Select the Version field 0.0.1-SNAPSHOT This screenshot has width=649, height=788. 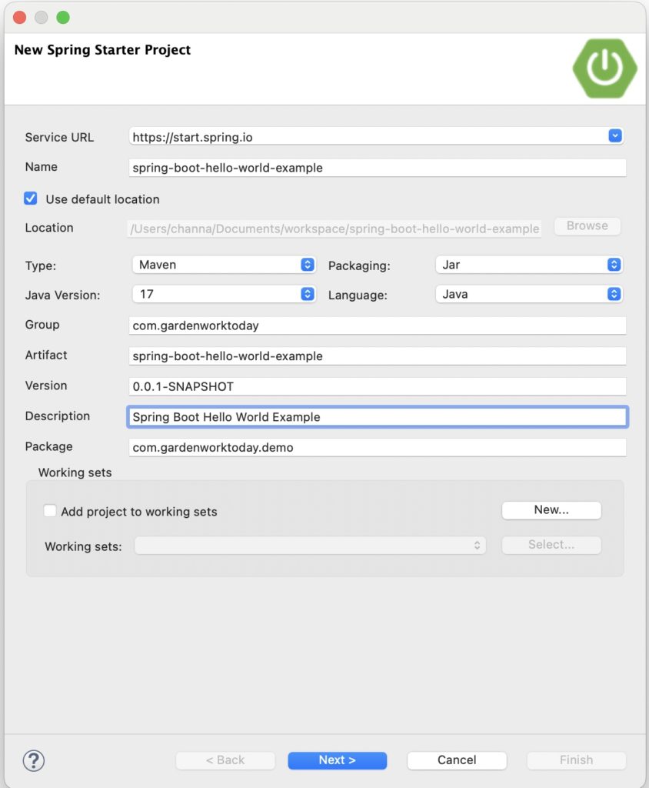coord(377,386)
